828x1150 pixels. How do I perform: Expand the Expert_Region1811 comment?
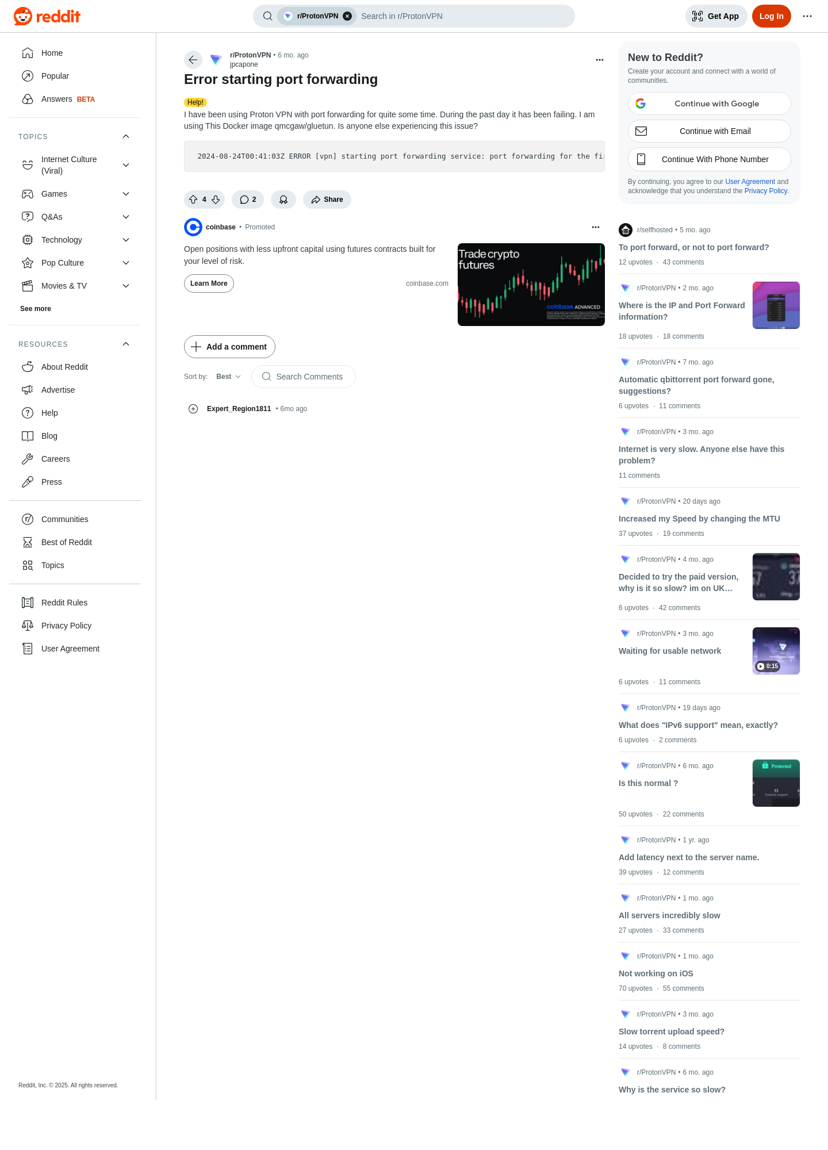(193, 409)
